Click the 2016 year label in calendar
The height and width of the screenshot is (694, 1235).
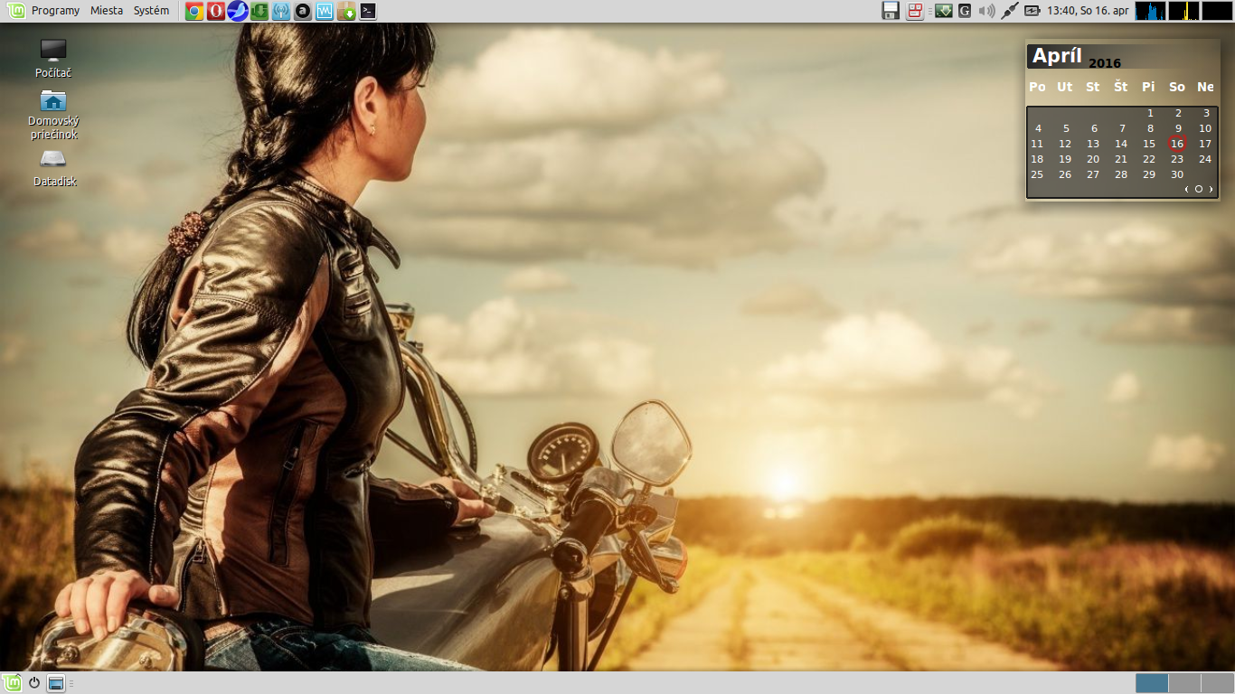point(1105,63)
